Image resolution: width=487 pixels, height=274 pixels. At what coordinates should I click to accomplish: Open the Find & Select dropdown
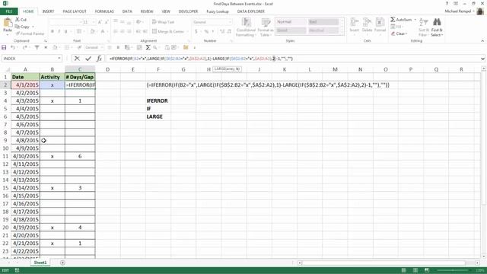[437, 27]
